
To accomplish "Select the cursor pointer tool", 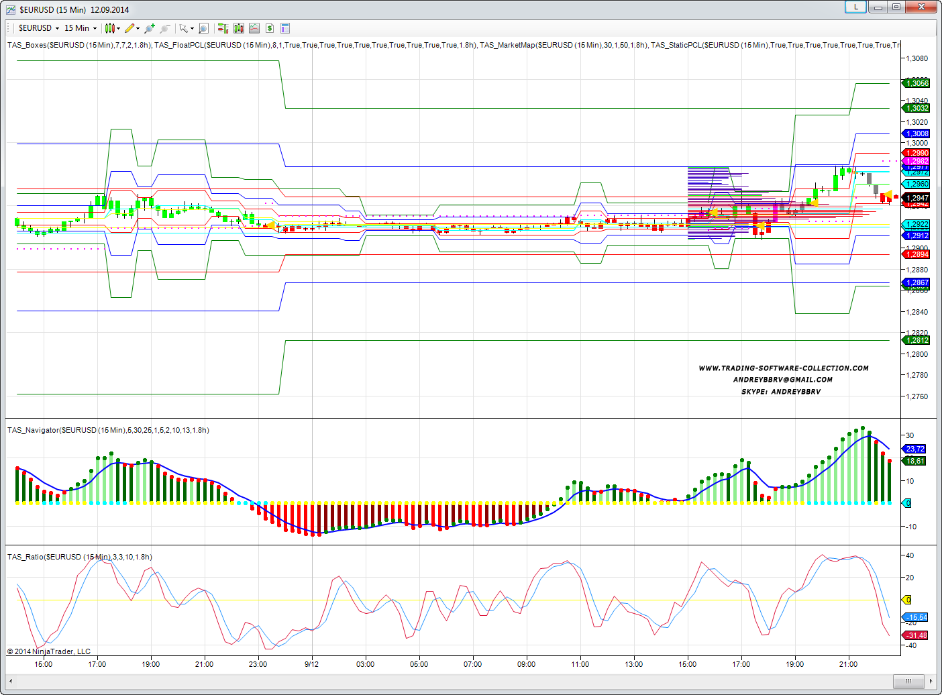I will click(183, 28).
